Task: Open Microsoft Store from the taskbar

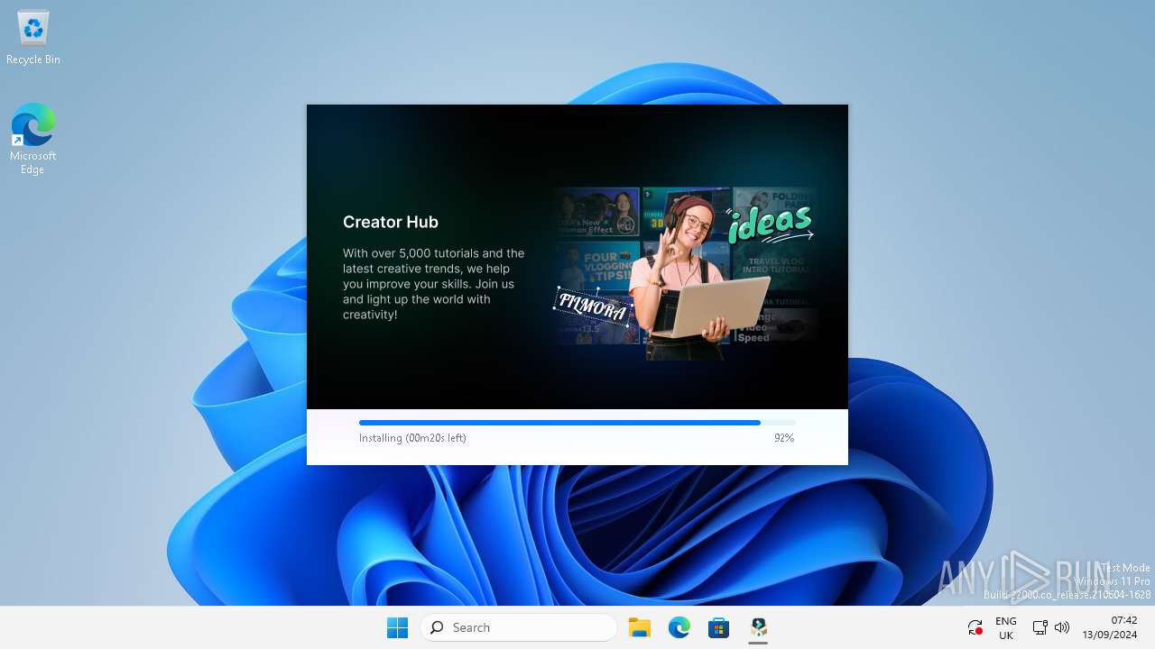Action: 719,627
